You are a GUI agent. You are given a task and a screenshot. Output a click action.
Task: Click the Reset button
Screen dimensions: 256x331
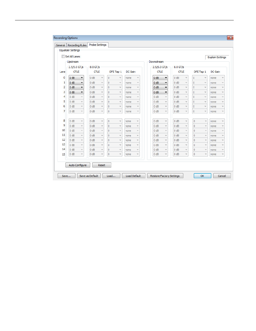click(x=102, y=165)
